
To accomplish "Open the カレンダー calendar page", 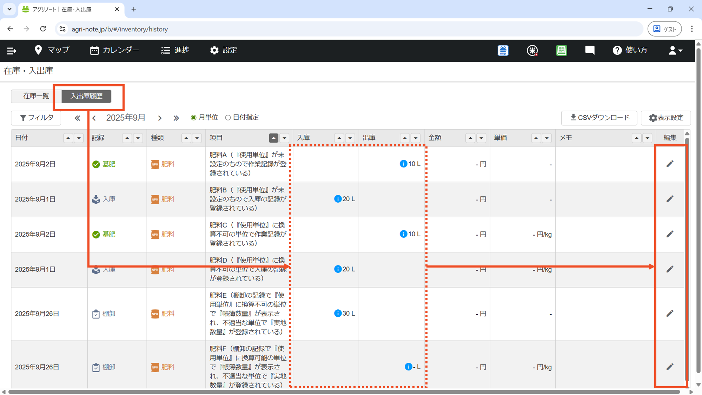I will tap(114, 50).
